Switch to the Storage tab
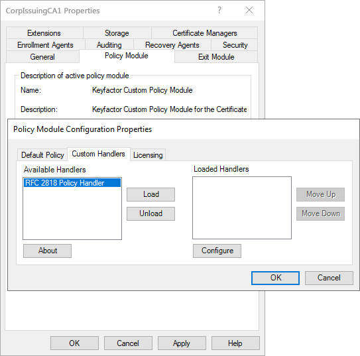 (117, 33)
